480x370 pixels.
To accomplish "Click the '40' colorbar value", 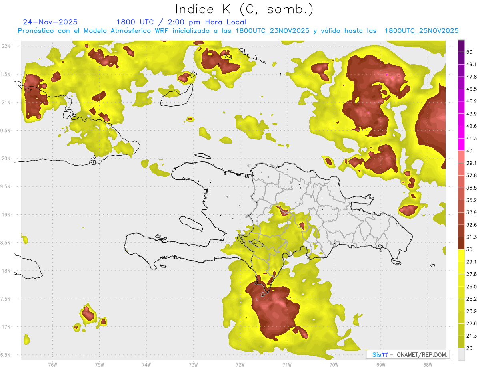I will coord(470,151).
